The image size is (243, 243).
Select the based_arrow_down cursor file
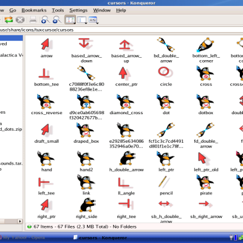click(x=86, y=50)
